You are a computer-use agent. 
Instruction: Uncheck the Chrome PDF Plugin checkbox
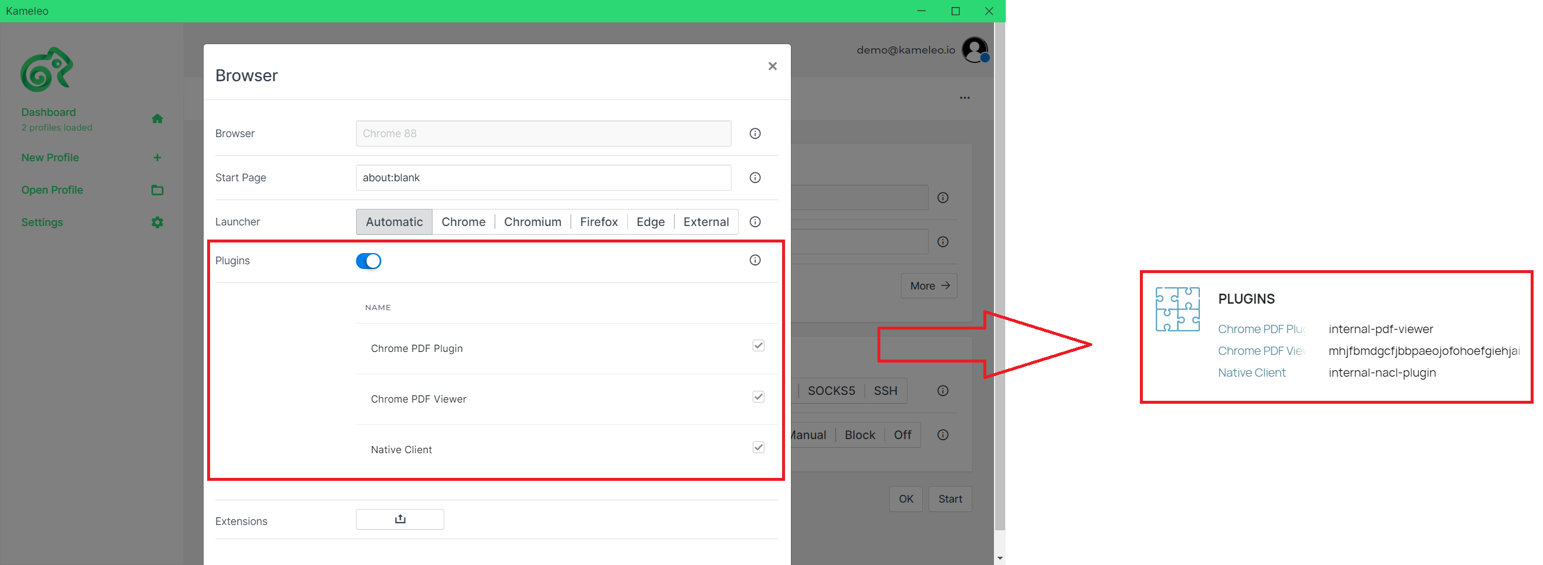click(758, 345)
